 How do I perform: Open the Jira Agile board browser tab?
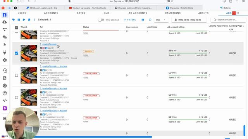pos(42,8)
